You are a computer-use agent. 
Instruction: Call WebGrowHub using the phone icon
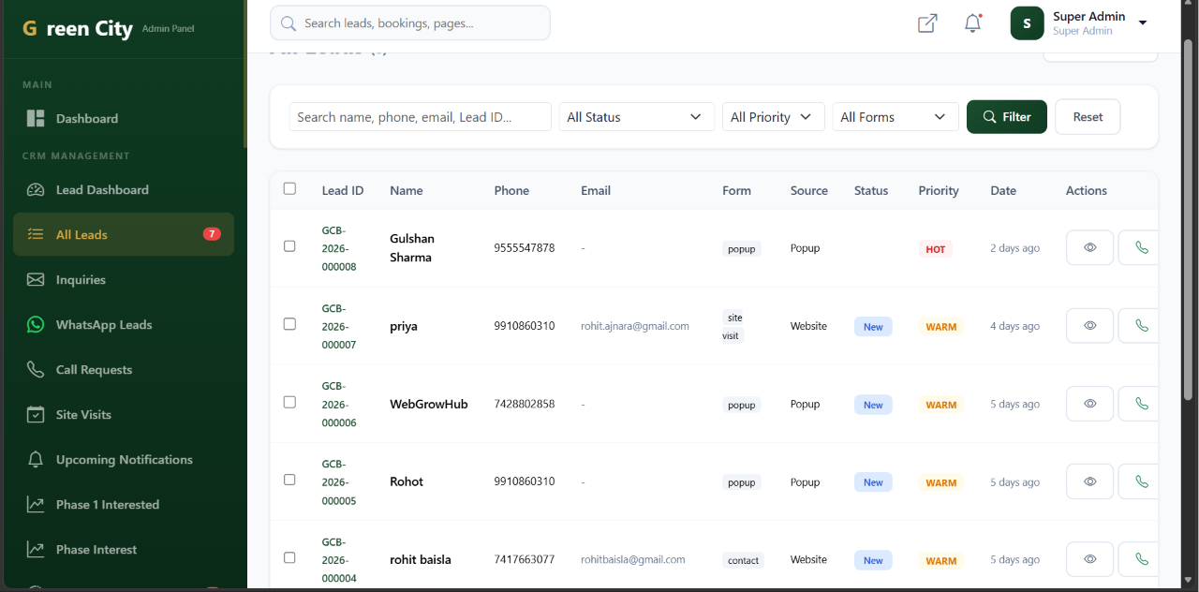point(1140,404)
